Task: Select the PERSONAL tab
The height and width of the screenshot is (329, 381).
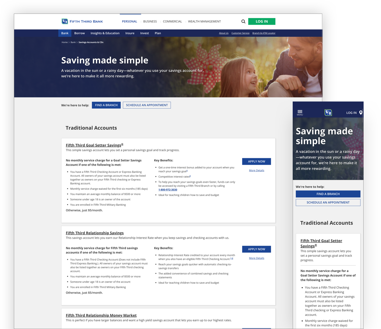Action: (130, 21)
